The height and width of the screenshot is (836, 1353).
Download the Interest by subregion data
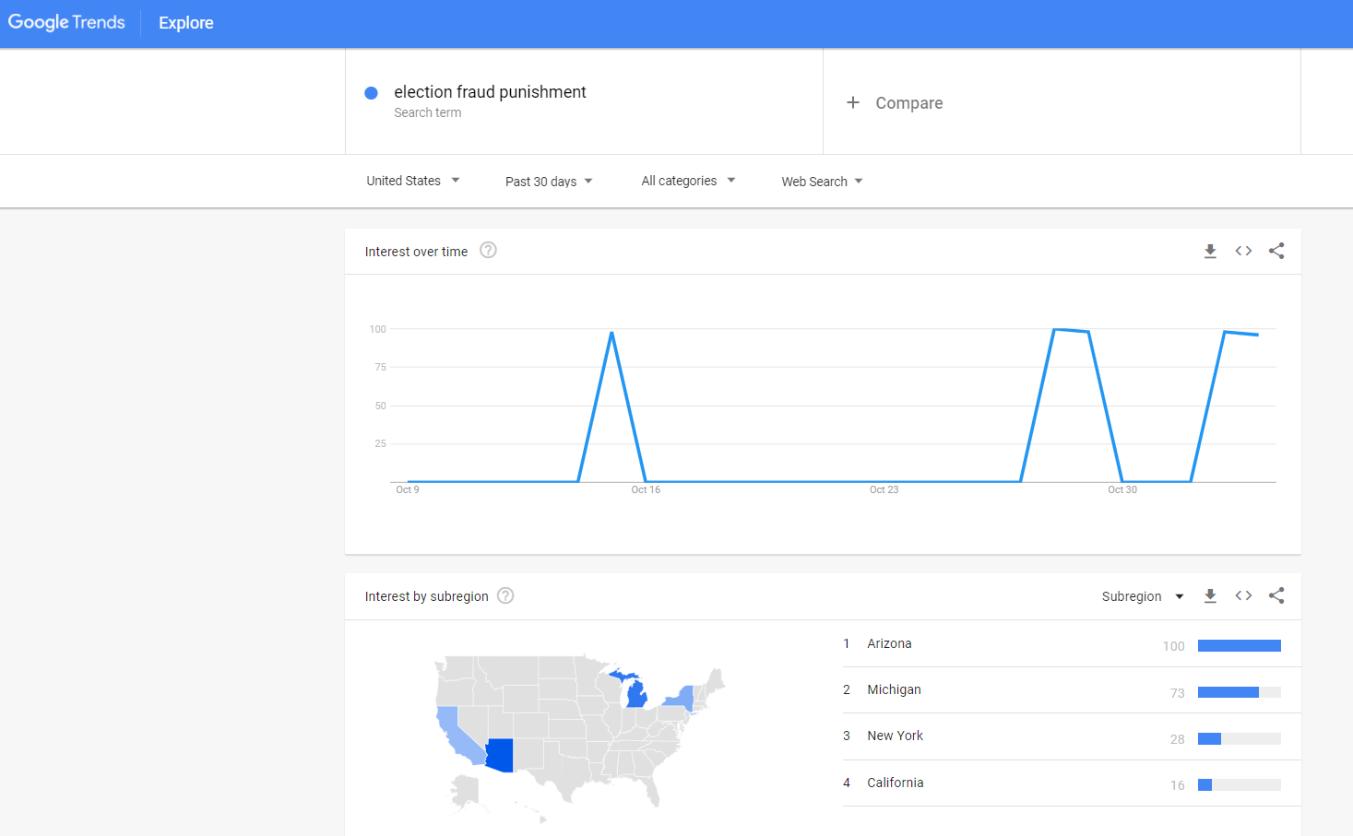tap(1210, 596)
